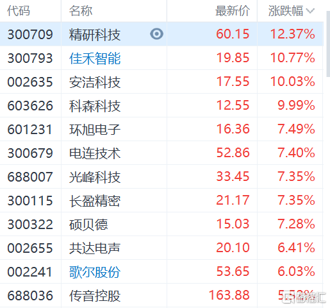Click the vertical scrollbar thumb on the right
The width and height of the screenshot is (330, 308).
328,44
